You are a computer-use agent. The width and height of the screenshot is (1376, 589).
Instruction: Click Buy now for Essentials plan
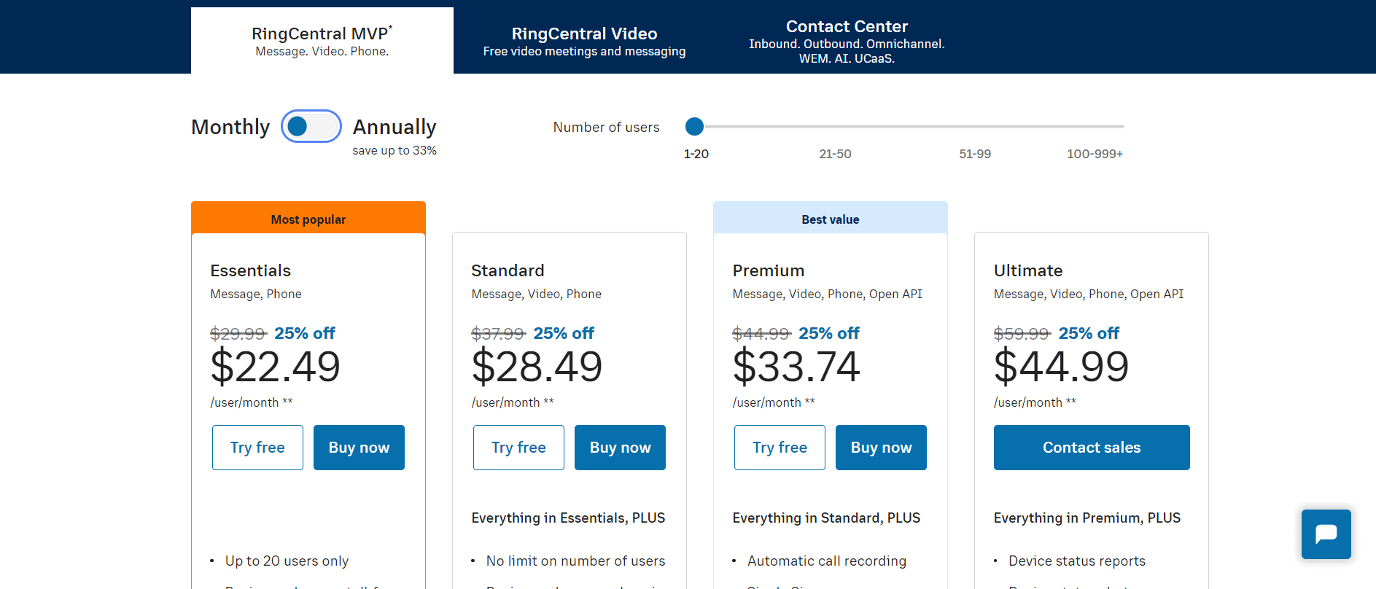click(x=359, y=448)
